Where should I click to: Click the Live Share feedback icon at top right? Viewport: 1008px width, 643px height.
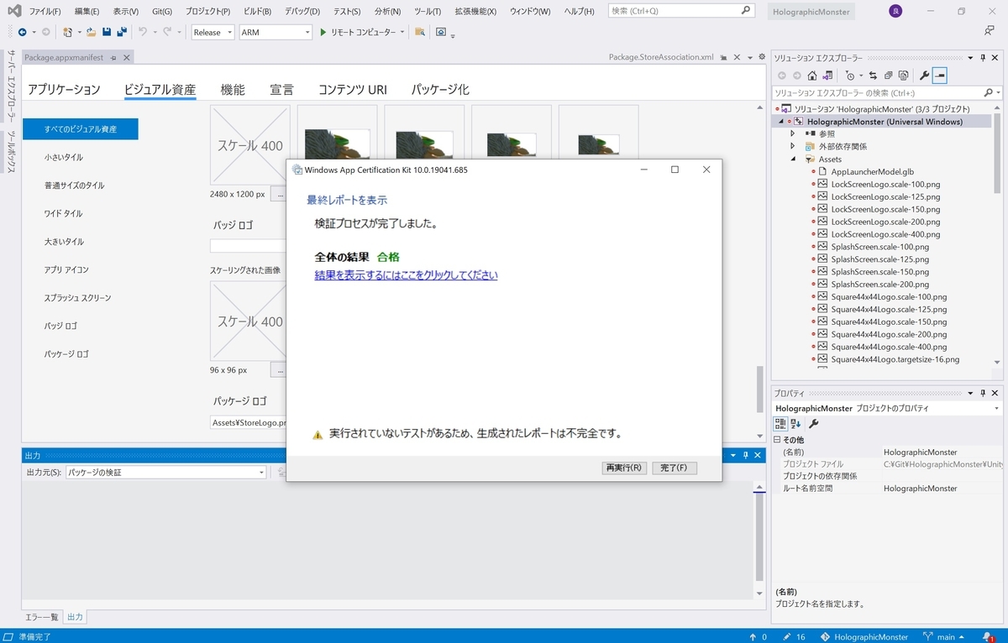pos(990,30)
